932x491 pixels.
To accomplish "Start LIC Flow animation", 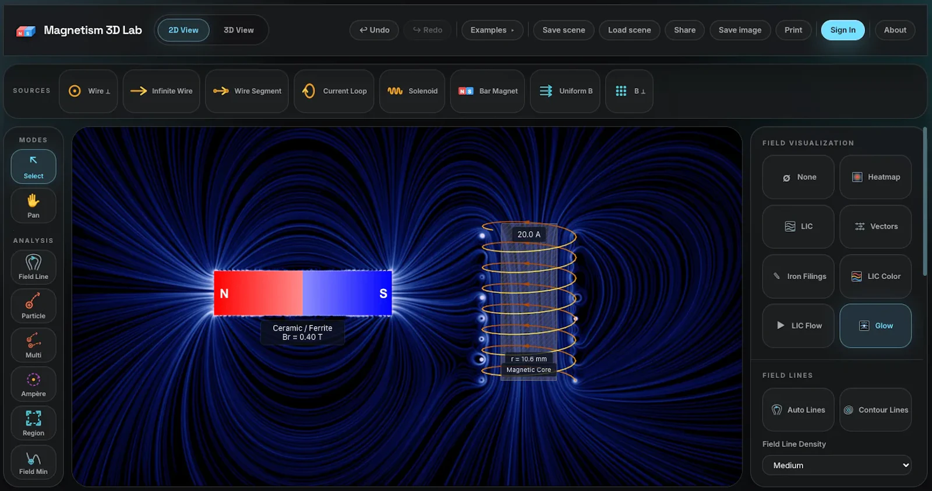I will [798, 326].
